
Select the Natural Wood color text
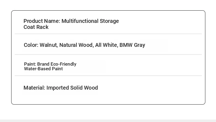click(77, 45)
